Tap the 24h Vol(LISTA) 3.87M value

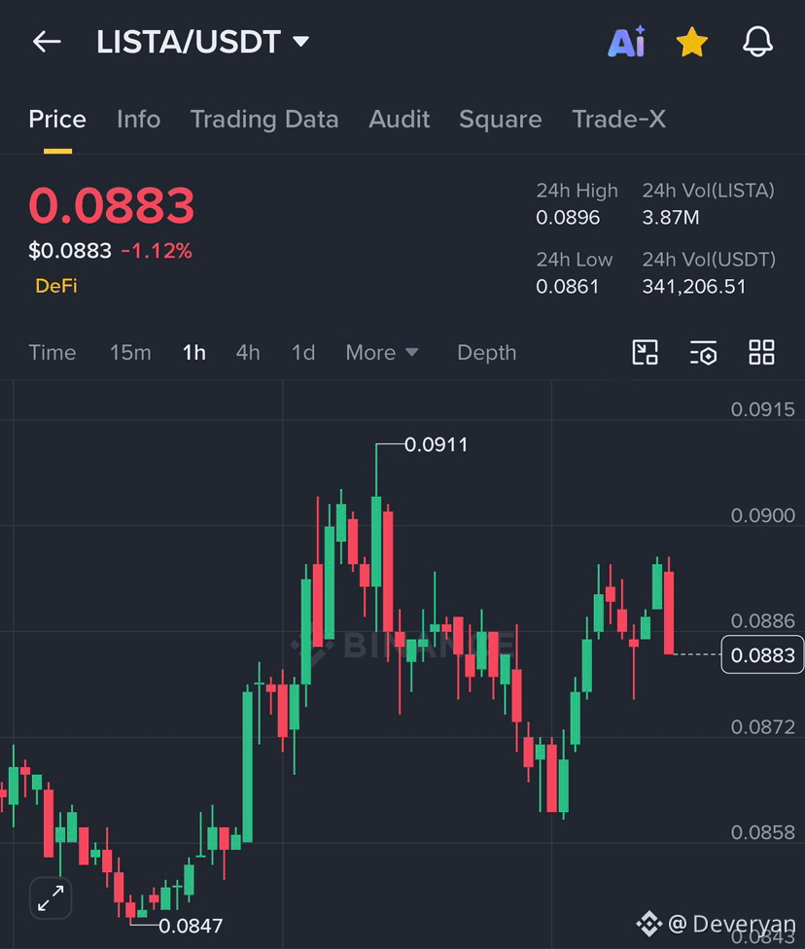671,217
